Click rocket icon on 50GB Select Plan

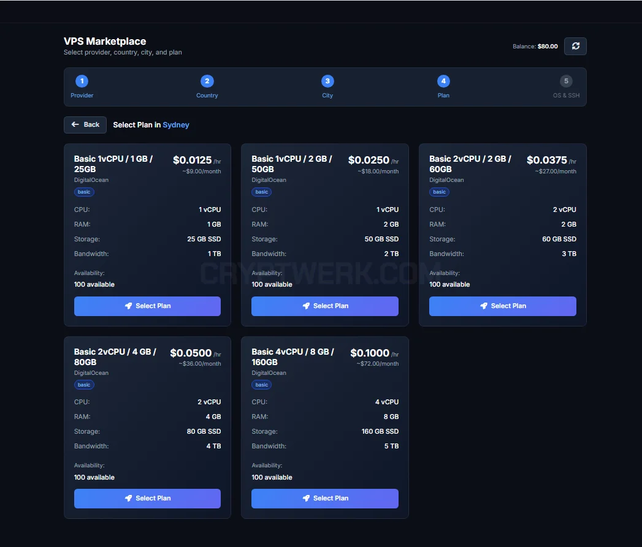click(306, 306)
